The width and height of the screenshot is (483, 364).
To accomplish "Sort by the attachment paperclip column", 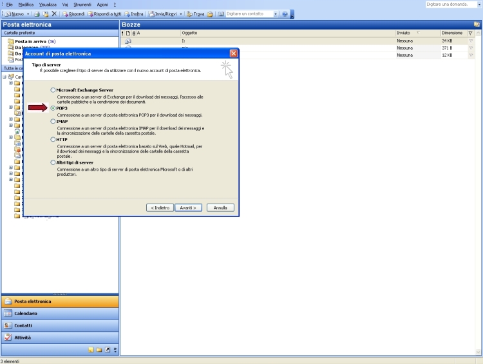I will point(134,33).
